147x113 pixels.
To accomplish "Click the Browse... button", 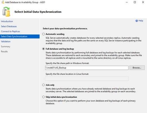I will [x=137, y=68].
